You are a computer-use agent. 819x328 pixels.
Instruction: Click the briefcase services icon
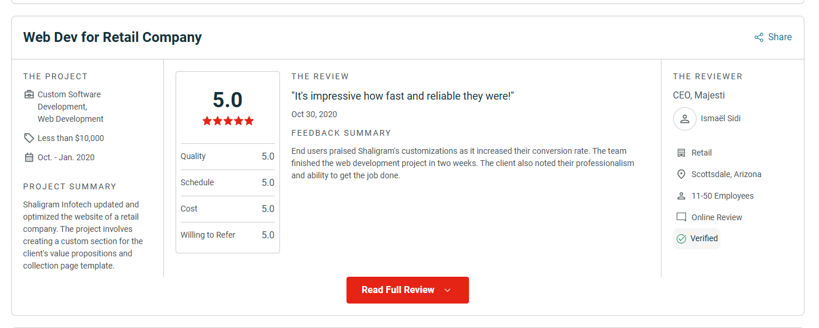pos(29,94)
